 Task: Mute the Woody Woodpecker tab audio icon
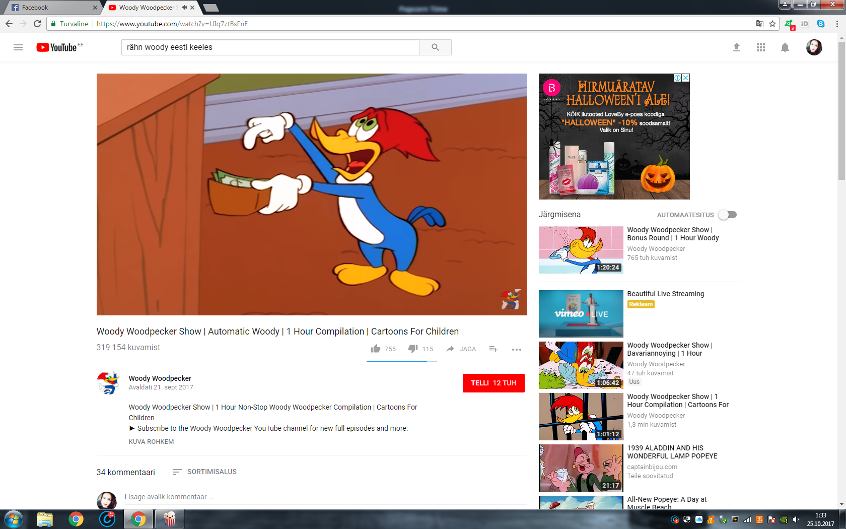point(184,8)
